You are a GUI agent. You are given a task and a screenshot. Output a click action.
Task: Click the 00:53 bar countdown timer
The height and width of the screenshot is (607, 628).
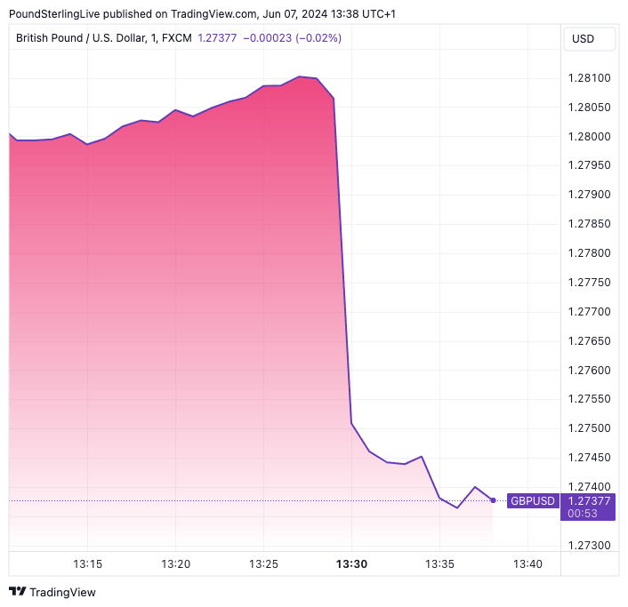click(x=582, y=513)
